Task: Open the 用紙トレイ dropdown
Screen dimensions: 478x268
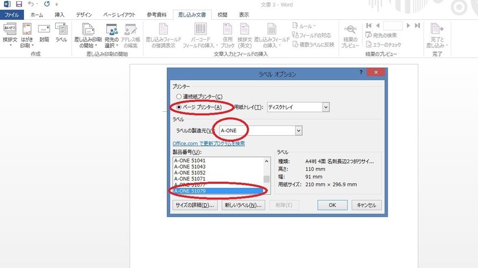Action: point(326,107)
